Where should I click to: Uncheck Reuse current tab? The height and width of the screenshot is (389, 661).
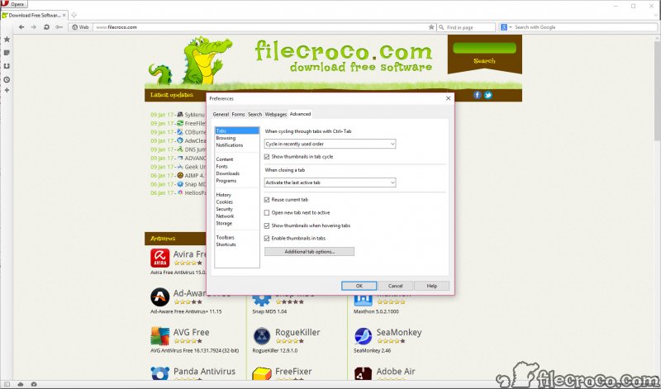(267, 200)
